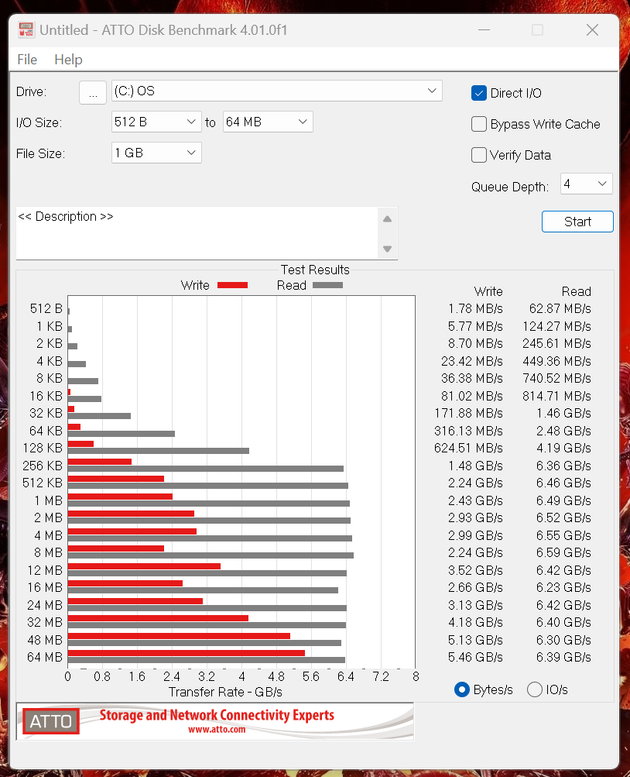Open the Help menu
630x777 pixels.
click(68, 60)
